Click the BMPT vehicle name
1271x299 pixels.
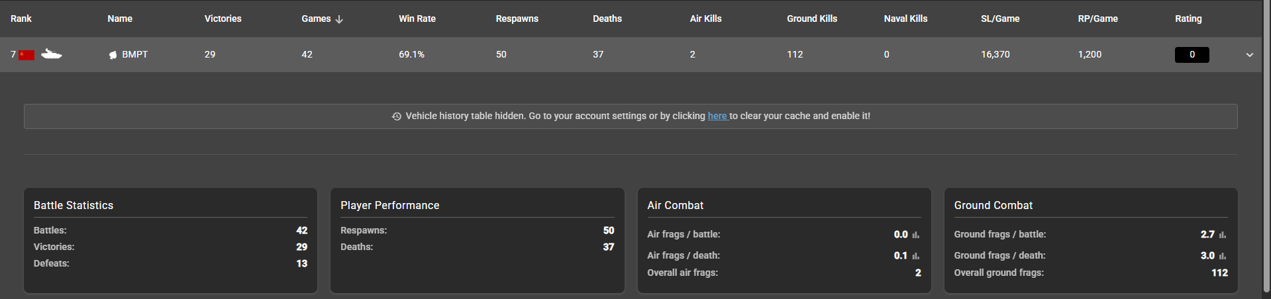click(x=135, y=54)
